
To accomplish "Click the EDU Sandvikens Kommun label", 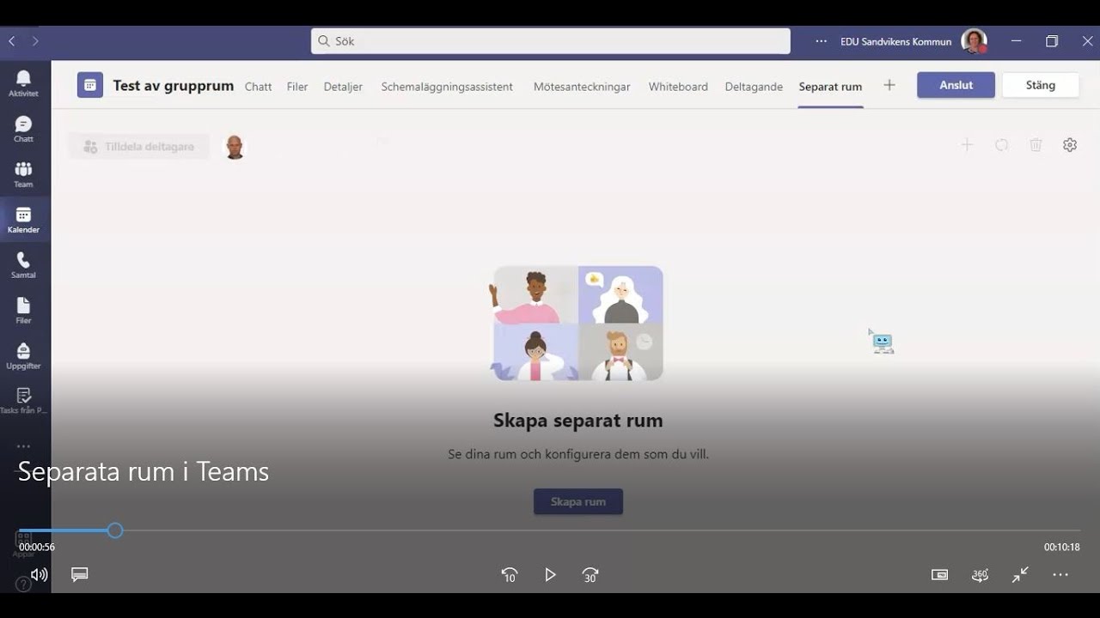I will click(x=895, y=41).
